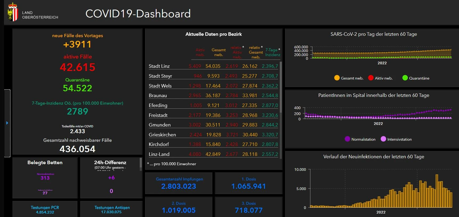Click the Aktiv nwb. column header
The height and width of the screenshot is (217, 459).
pyautogui.click(x=200, y=52)
